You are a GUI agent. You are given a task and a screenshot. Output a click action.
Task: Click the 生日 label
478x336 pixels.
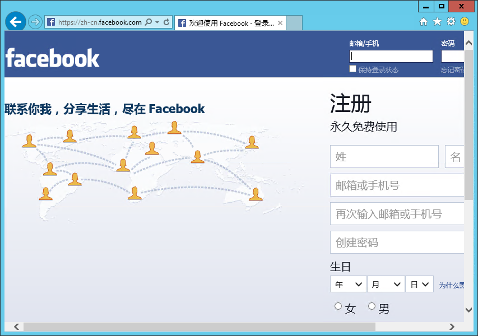pyautogui.click(x=340, y=267)
